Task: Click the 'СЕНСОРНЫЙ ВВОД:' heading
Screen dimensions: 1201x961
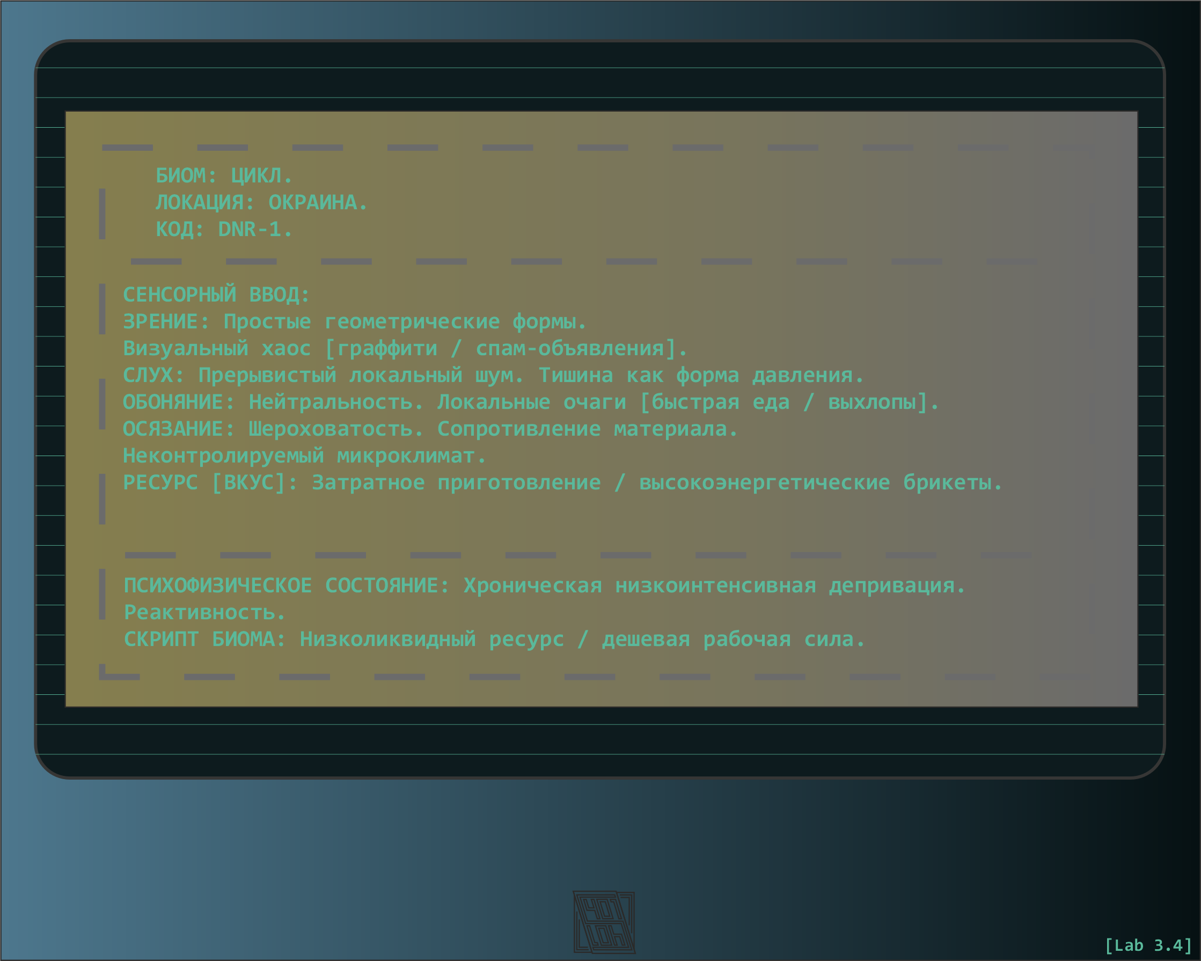Action: (x=216, y=295)
